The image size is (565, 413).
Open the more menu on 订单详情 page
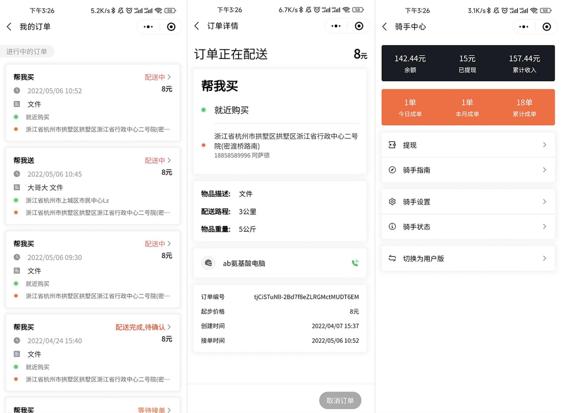(x=335, y=26)
